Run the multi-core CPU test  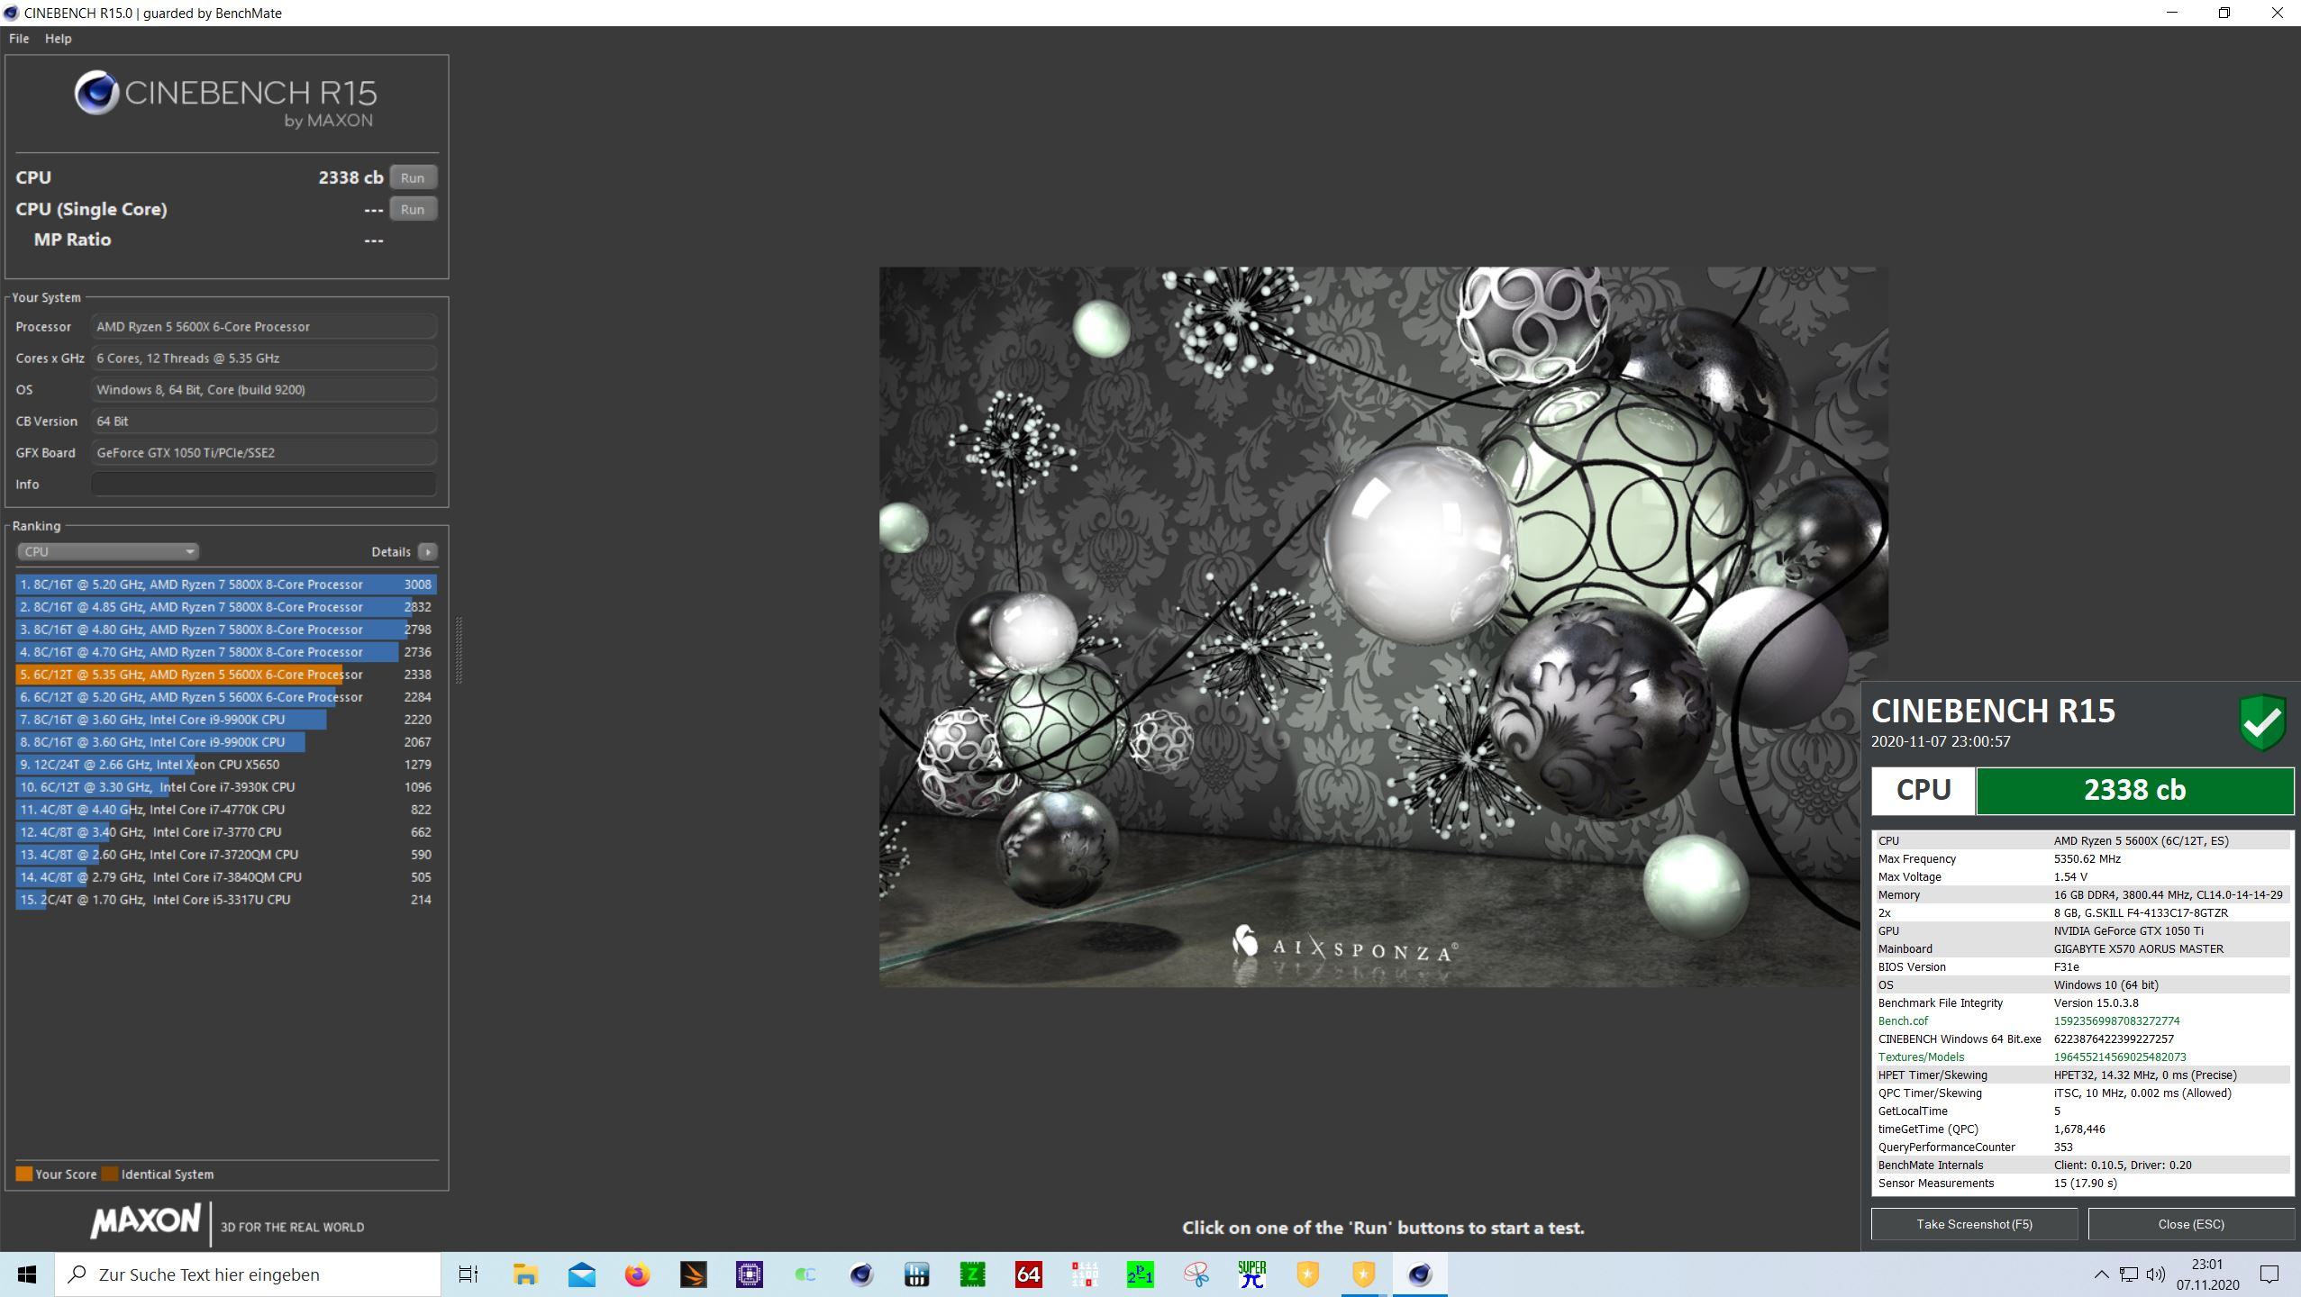pyautogui.click(x=413, y=177)
